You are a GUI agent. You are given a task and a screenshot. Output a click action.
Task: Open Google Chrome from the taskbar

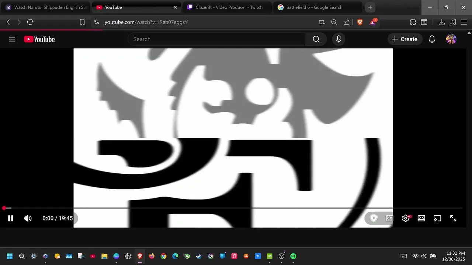pyautogui.click(x=163, y=256)
